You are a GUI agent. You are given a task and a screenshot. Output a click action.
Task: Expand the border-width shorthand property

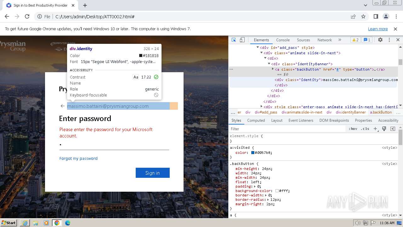[x=266, y=195]
